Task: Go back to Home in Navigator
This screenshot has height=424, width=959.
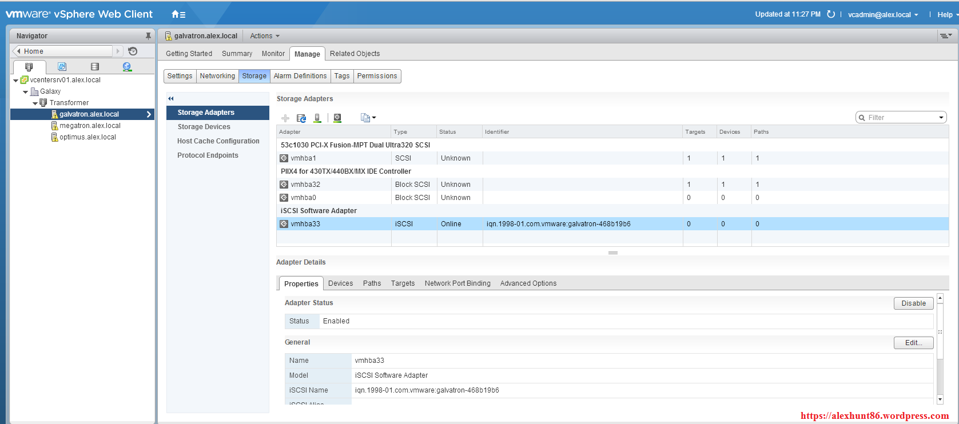Action: (63, 51)
